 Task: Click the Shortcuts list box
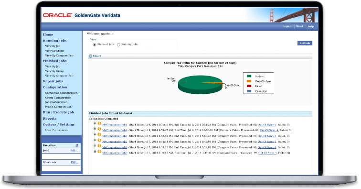(x=61, y=168)
